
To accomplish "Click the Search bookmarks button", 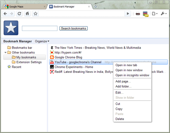I will pos(73,29).
